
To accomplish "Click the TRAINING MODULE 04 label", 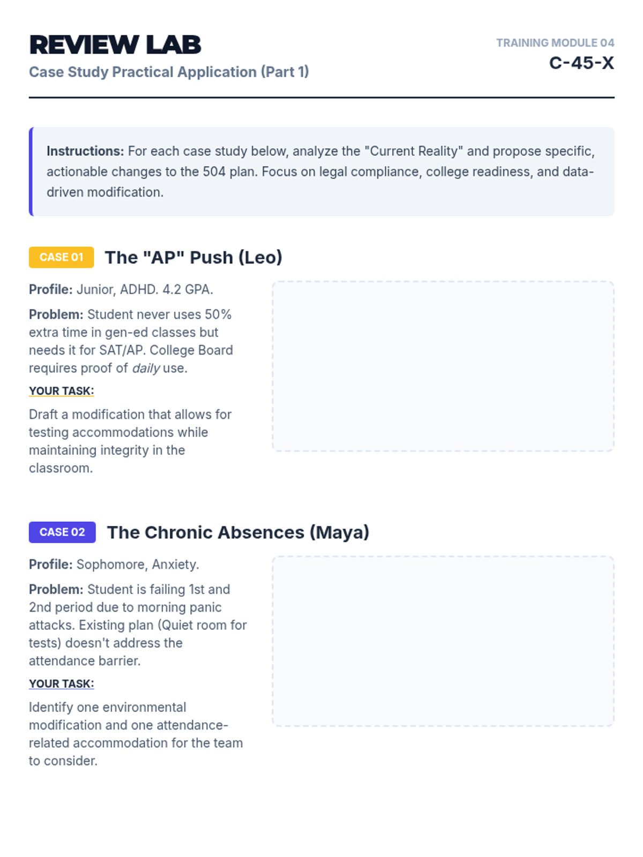I will pyautogui.click(x=555, y=43).
